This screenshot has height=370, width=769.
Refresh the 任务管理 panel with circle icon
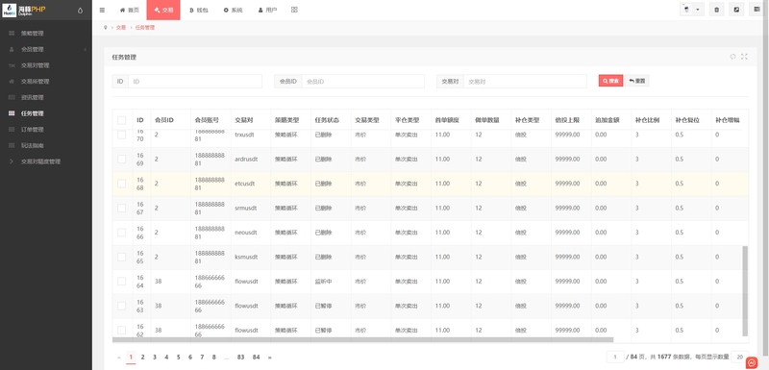tap(733, 57)
